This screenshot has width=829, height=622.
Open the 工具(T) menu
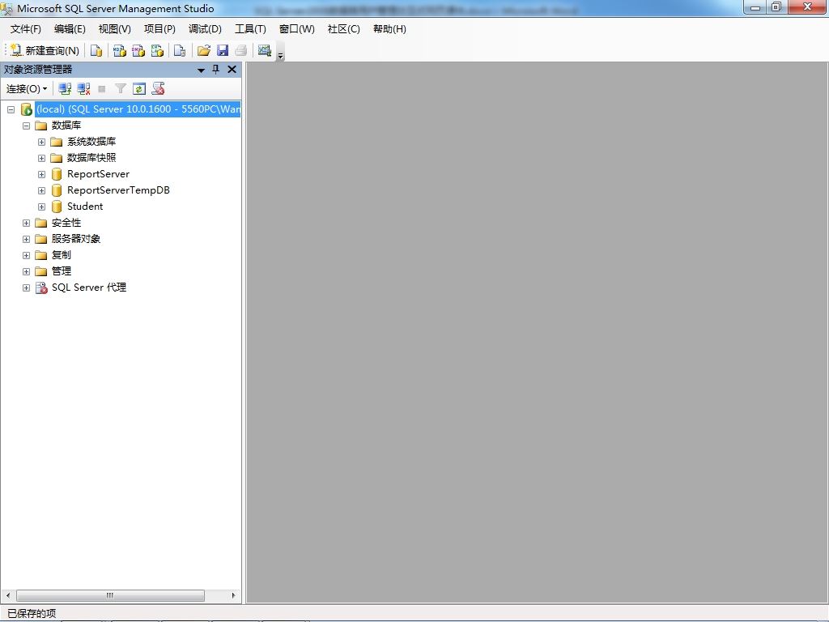pyautogui.click(x=251, y=29)
